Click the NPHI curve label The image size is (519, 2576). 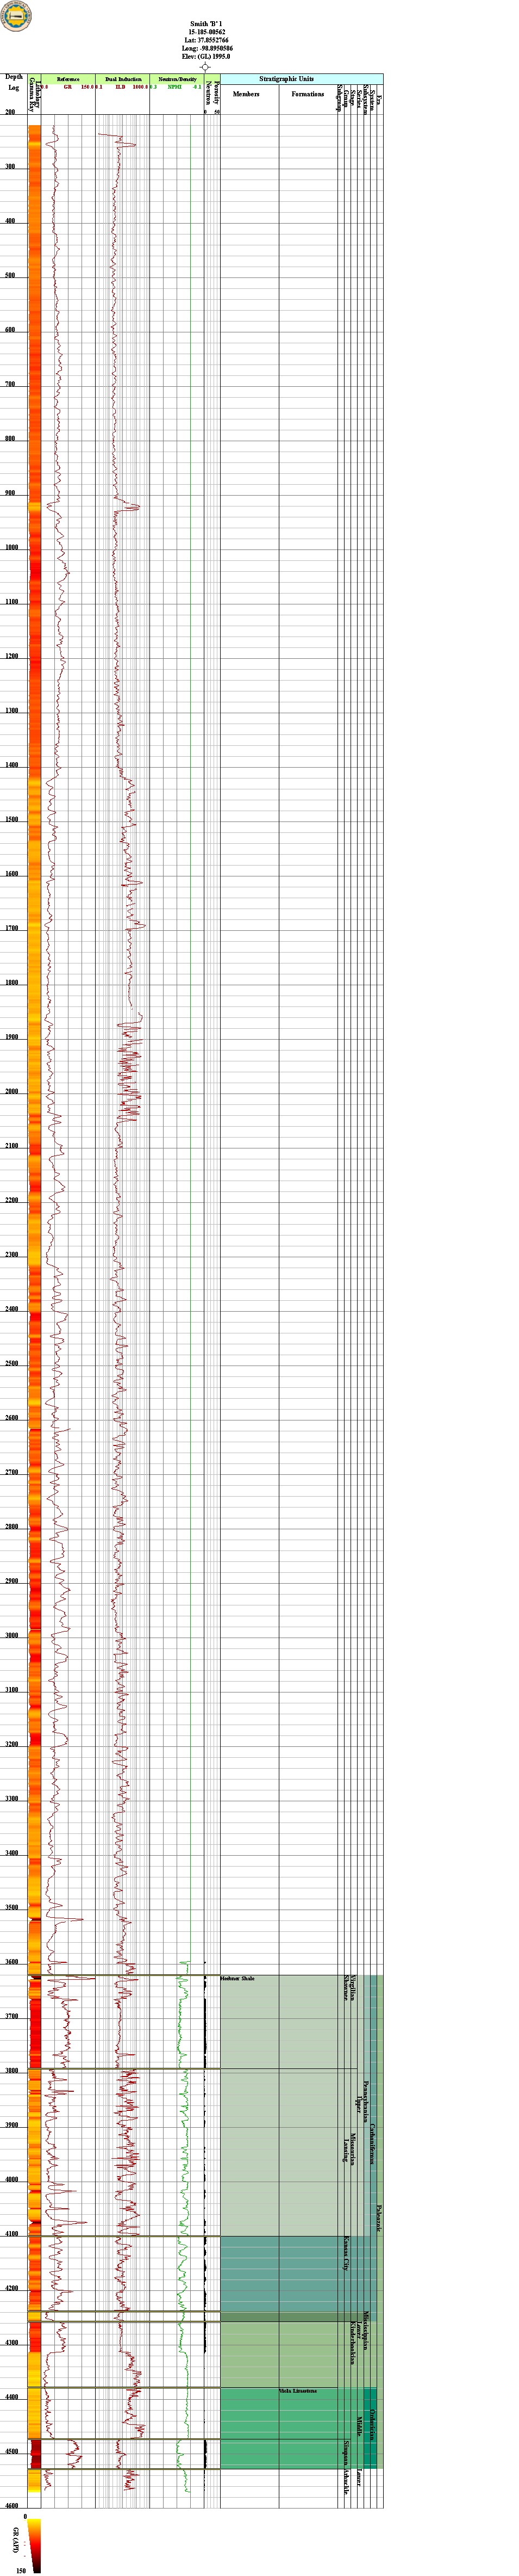coord(174,87)
